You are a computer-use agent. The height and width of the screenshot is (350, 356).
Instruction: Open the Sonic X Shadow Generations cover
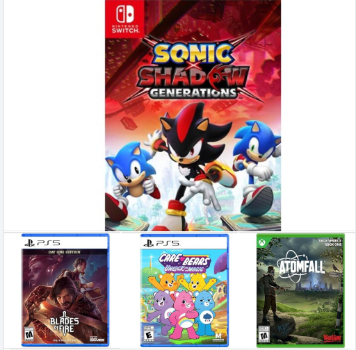click(x=193, y=115)
